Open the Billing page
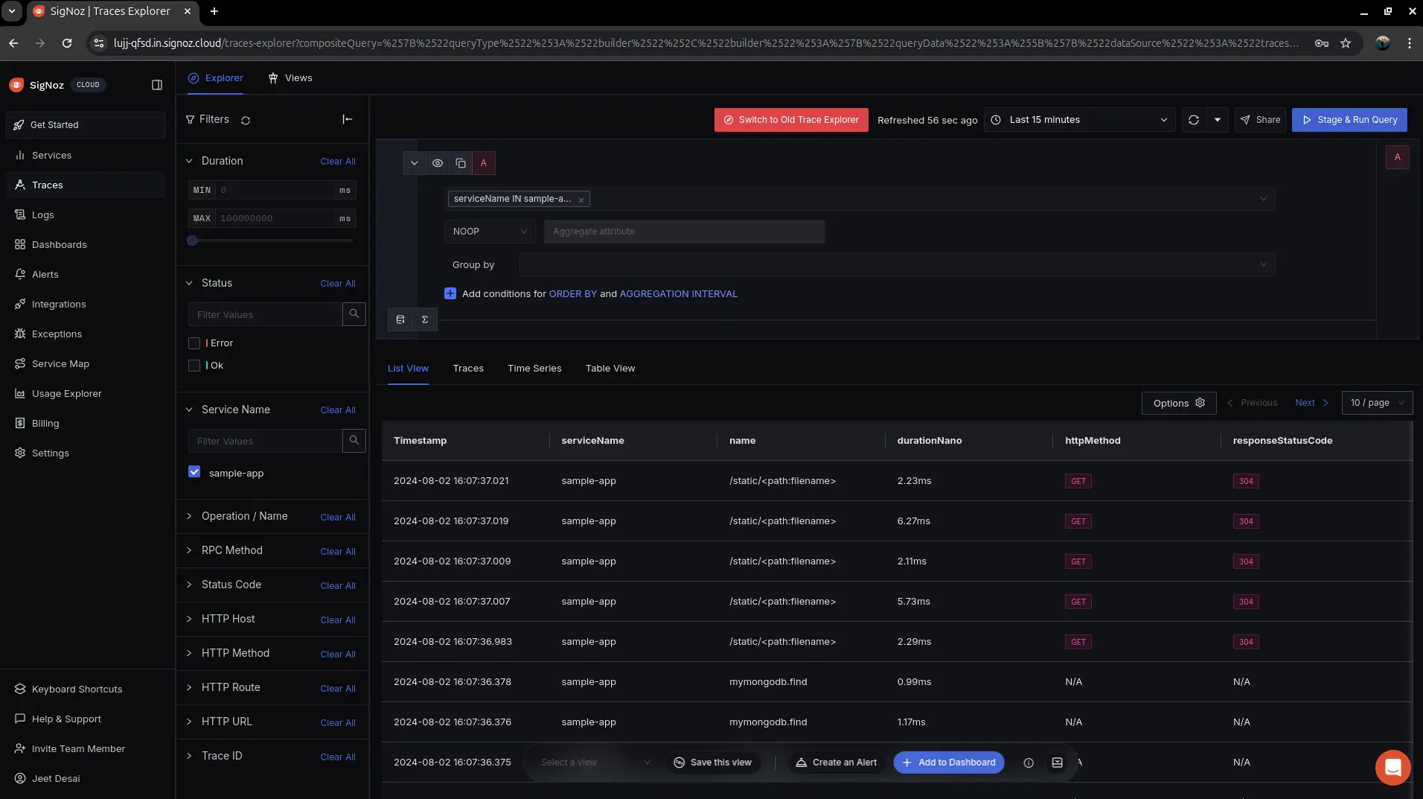The height and width of the screenshot is (799, 1423). pos(45,423)
